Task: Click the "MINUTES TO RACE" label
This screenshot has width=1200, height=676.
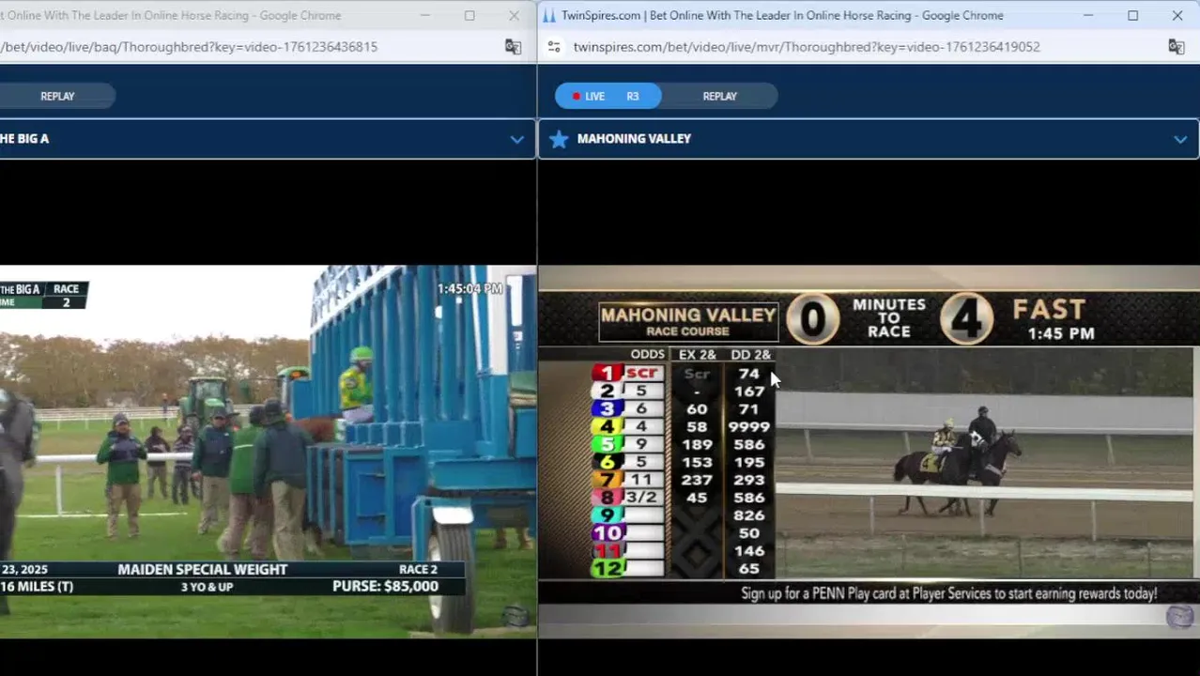Action: pos(889,317)
